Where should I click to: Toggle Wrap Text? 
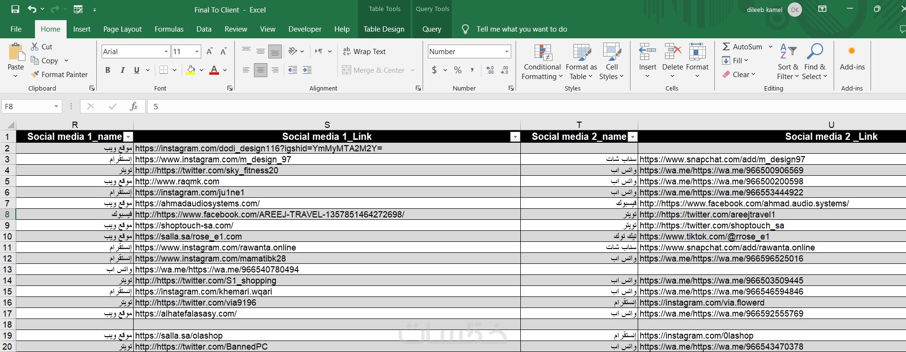(365, 51)
